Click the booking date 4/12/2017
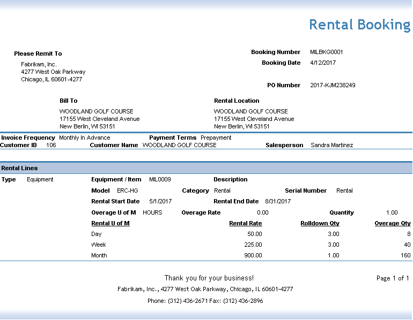This screenshot has height=320, width=413. pyautogui.click(x=323, y=63)
